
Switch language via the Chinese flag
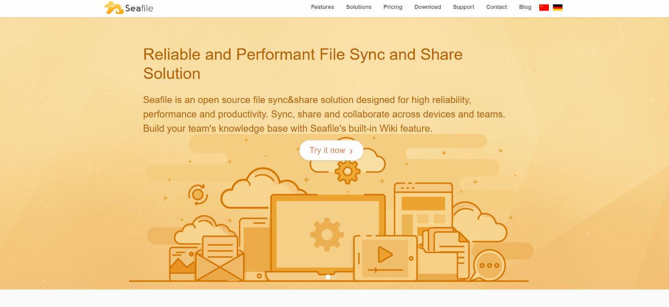(544, 7)
